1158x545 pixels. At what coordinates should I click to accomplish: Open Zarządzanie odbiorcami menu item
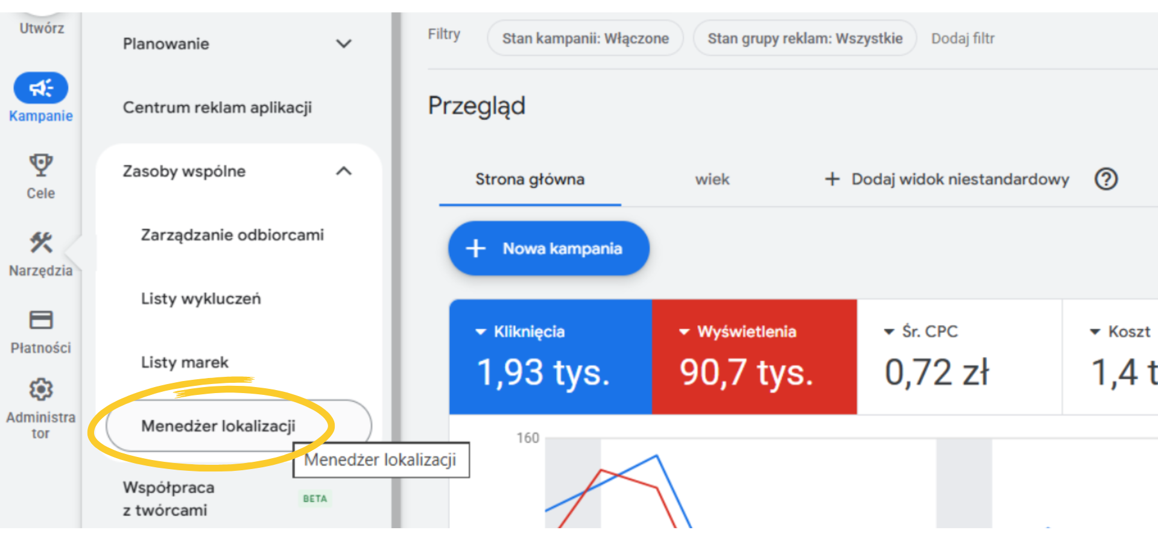pos(232,235)
